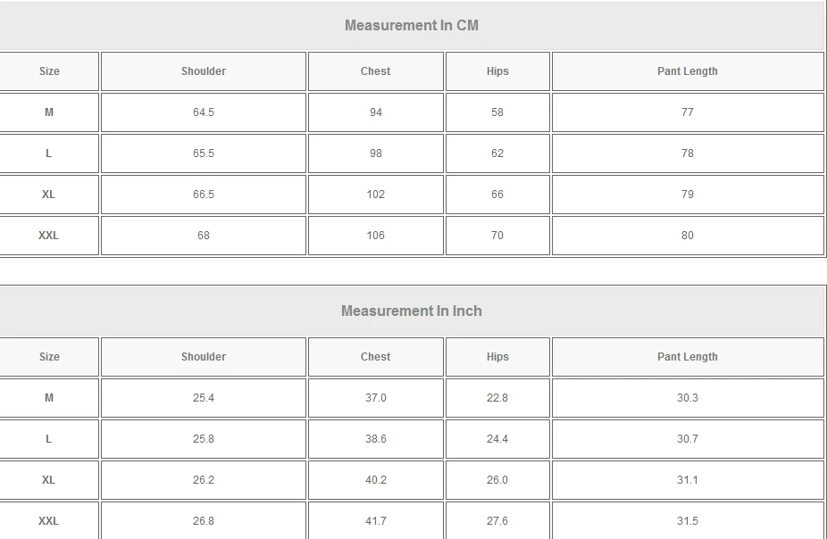Click the Chest header in the CM table
The image size is (827, 539).
tap(375, 71)
